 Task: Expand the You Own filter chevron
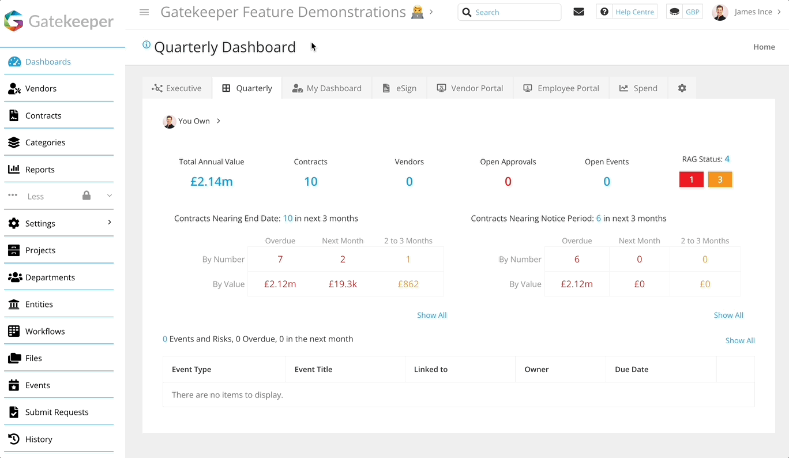click(218, 121)
